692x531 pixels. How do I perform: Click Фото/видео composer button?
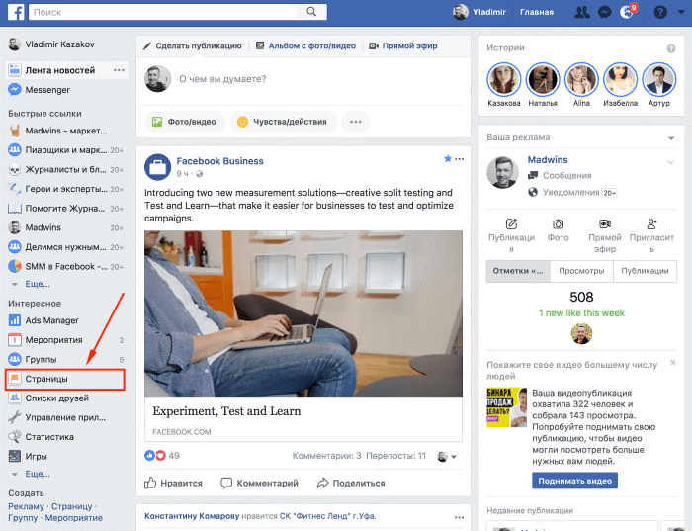(x=185, y=122)
